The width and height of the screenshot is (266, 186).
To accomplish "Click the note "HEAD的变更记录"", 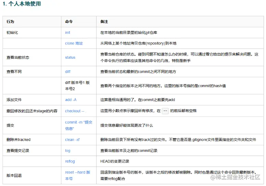I will 115,161.
